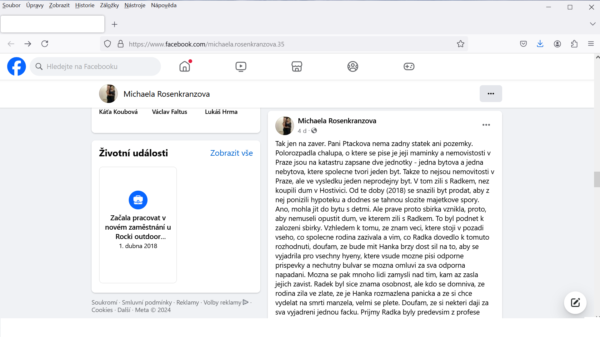
Task: Open Facebook home feed icon
Action: 185,66
